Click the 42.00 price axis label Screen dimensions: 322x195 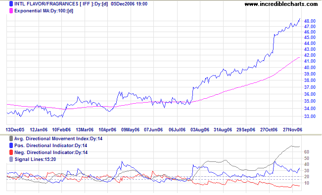coord(310,55)
